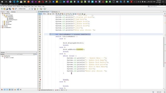166x93 pixels.
Task: Expand the Test Libraries node
Action: point(3,24)
